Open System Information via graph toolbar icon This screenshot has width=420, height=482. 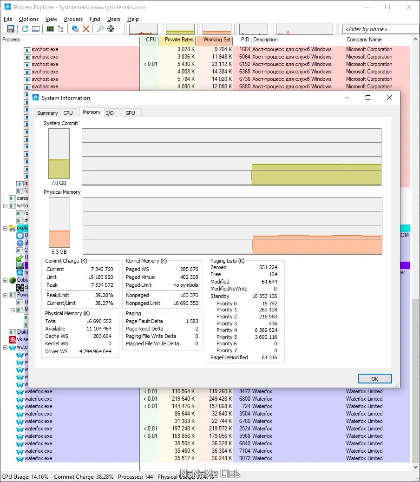point(50,29)
